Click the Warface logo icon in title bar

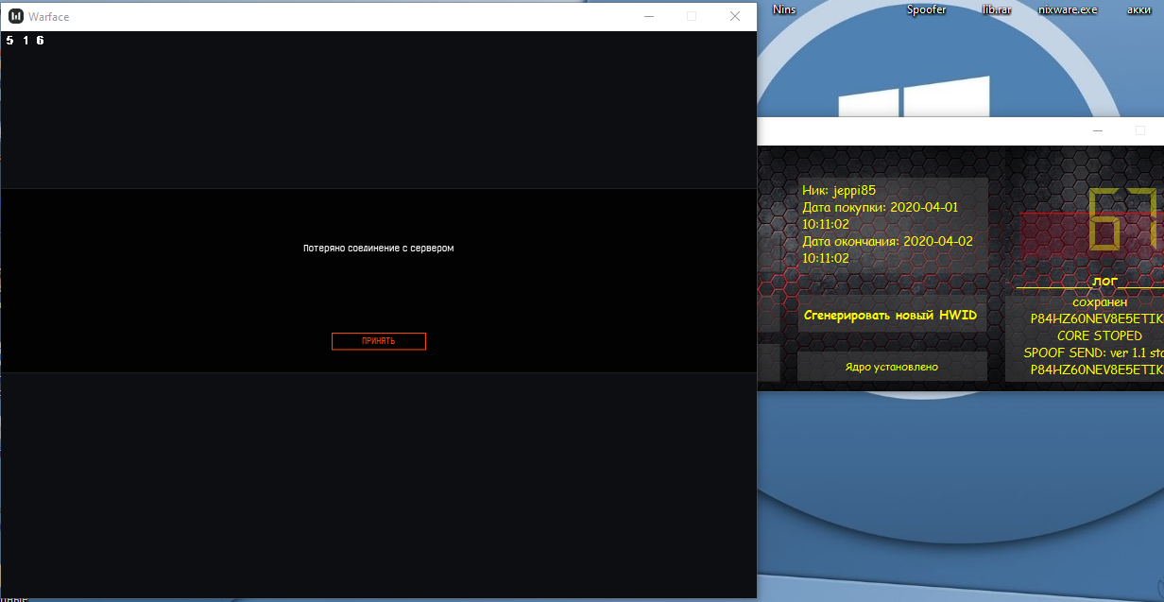pos(16,16)
